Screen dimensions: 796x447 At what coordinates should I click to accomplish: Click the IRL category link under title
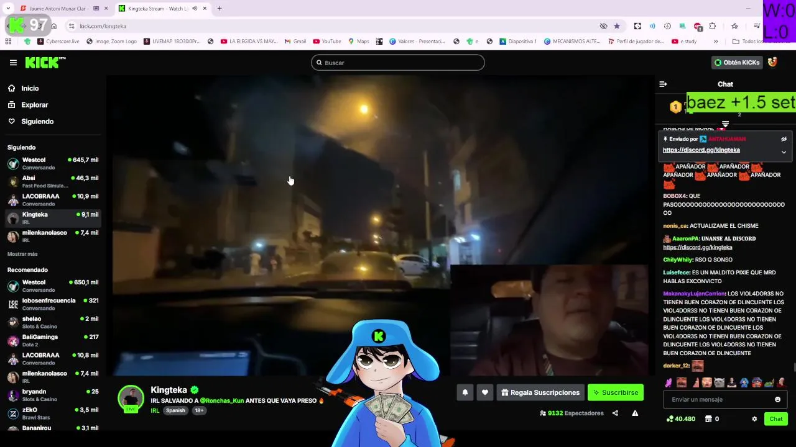[x=155, y=410]
